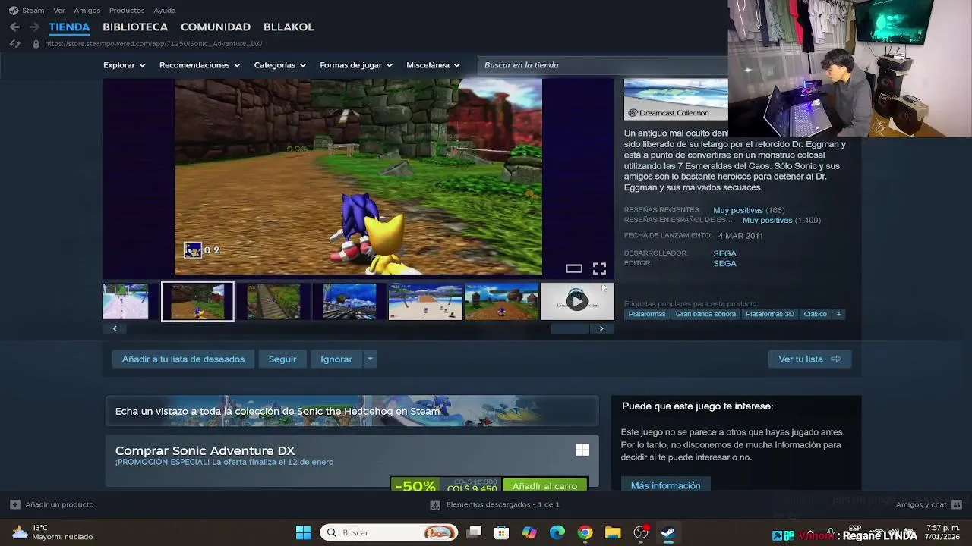Open Spanish reviews Muy positivas (1.409) link
This screenshot has width=972, height=546.
[781, 220]
